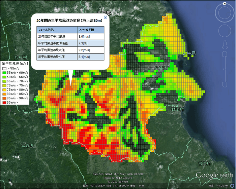
Task: Click the bright green 5.5m/s-6.0m/s legend swatch
Action: (x=4, y=73)
